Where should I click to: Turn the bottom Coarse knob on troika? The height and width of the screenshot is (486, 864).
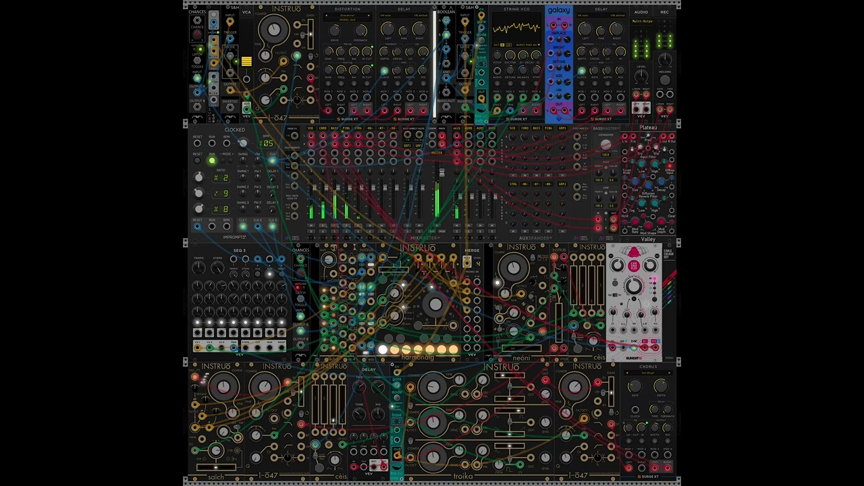coord(432,458)
